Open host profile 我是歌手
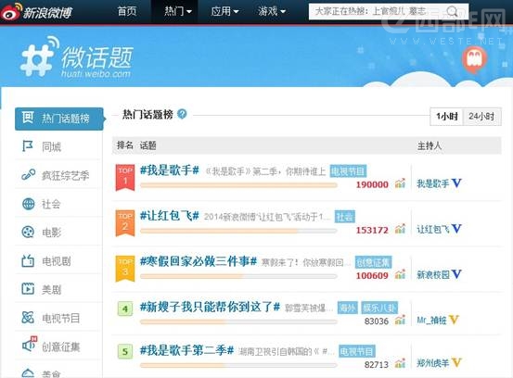The width and height of the screenshot is (513, 378). (x=433, y=183)
